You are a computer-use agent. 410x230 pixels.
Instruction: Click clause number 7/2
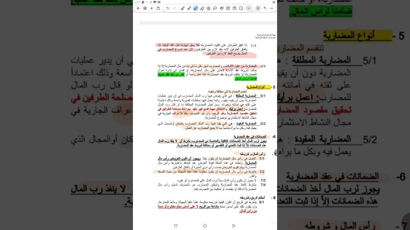pyautogui.click(x=262, y=172)
